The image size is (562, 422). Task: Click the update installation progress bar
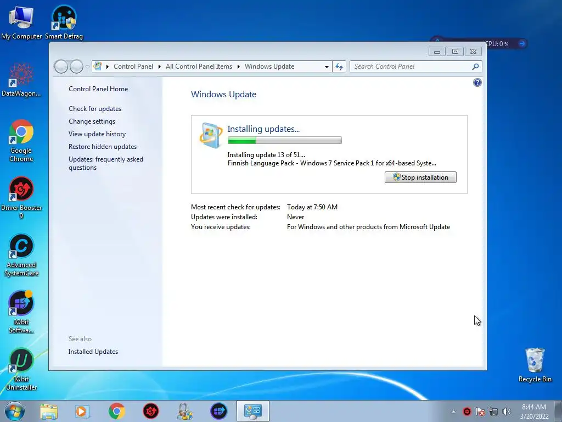(x=285, y=140)
